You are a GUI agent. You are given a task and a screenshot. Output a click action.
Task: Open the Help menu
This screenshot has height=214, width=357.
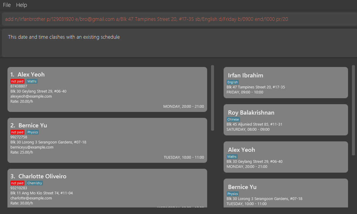[x=21, y=5]
